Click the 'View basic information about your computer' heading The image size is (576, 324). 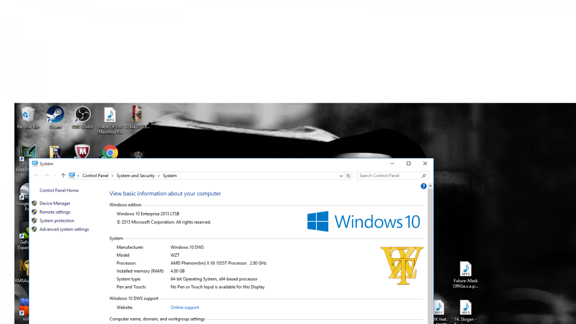click(x=165, y=194)
